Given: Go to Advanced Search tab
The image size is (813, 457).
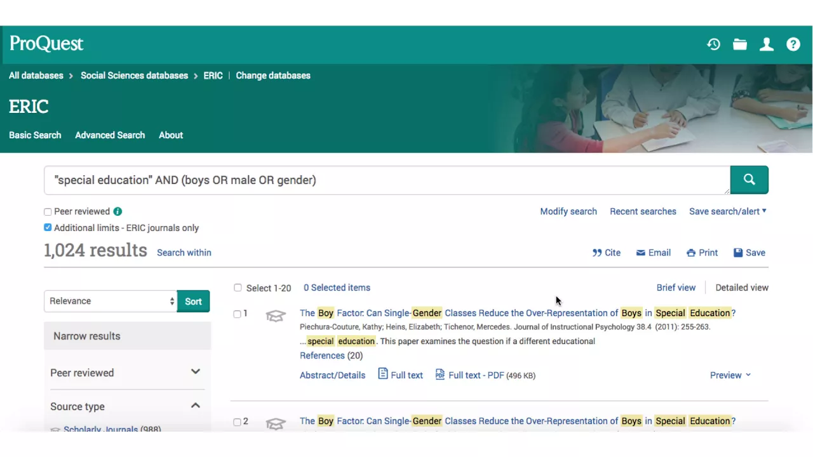Looking at the screenshot, I should pyautogui.click(x=110, y=135).
